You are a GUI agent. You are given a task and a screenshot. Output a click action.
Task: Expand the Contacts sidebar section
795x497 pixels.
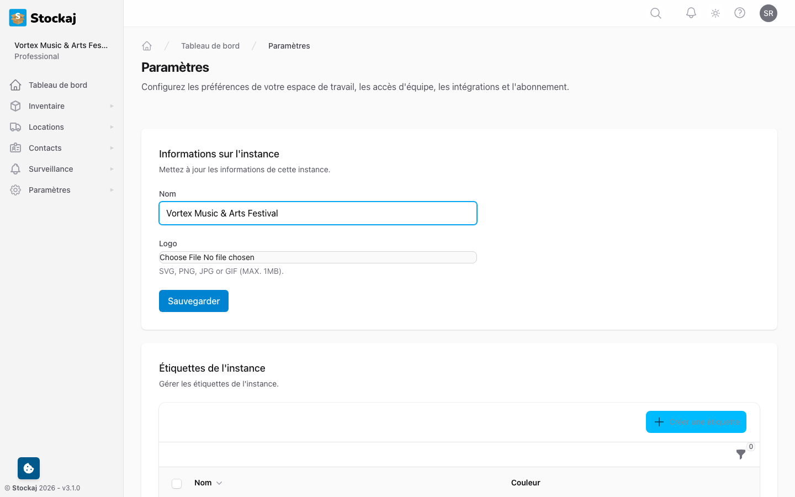[111, 147]
